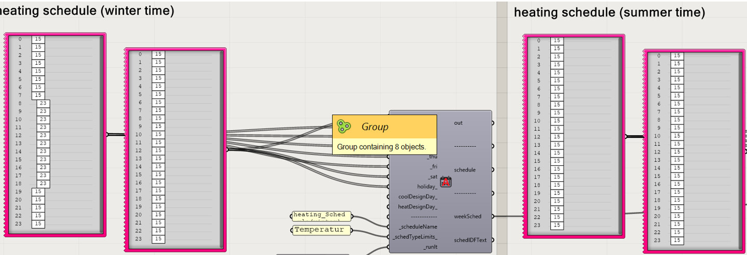Click the schedIDFText output
This screenshot has height=255, width=747.
(x=470, y=240)
